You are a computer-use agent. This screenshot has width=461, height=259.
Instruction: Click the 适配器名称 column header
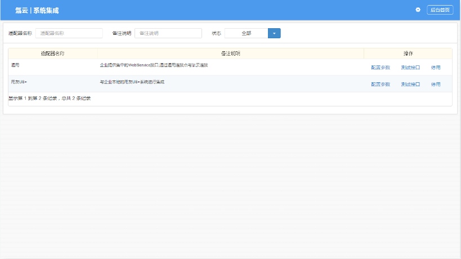point(52,53)
